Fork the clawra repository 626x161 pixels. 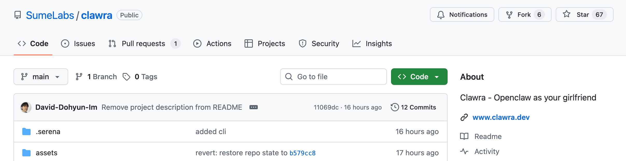point(524,15)
